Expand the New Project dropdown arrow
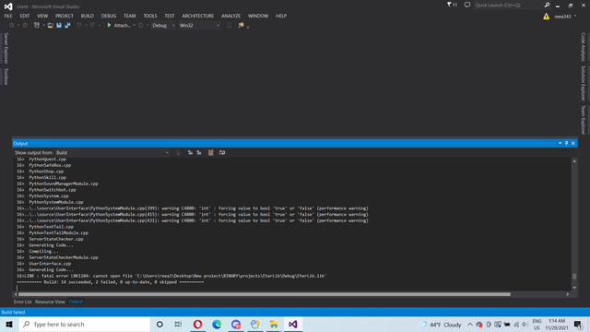 (x=43, y=25)
